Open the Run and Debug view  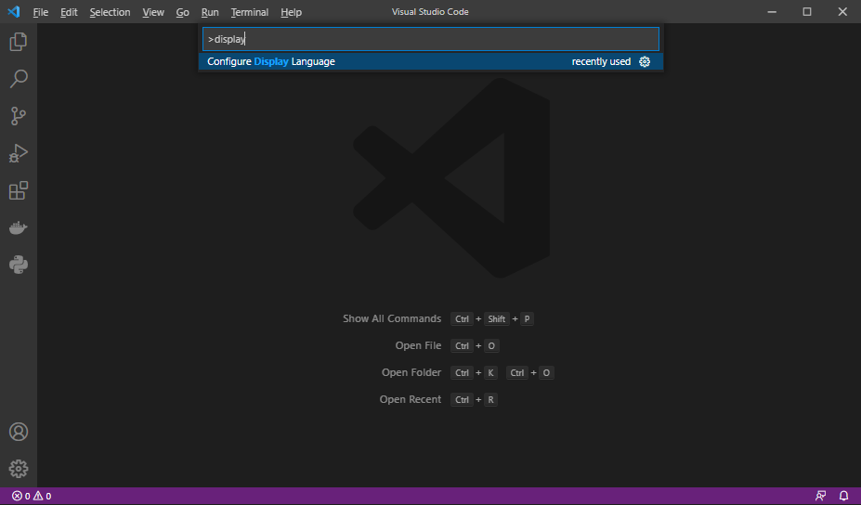[19, 153]
